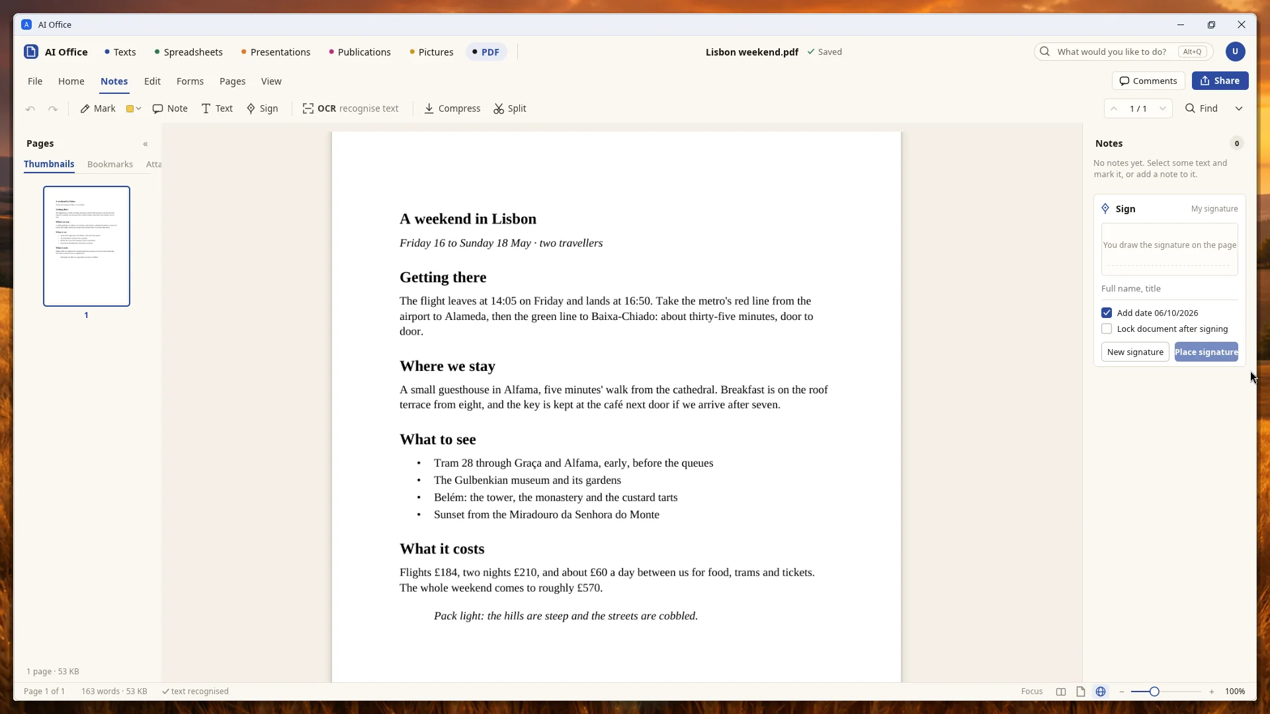The image size is (1270, 714).
Task: Switch to single-page view icon
Action: click(1081, 692)
